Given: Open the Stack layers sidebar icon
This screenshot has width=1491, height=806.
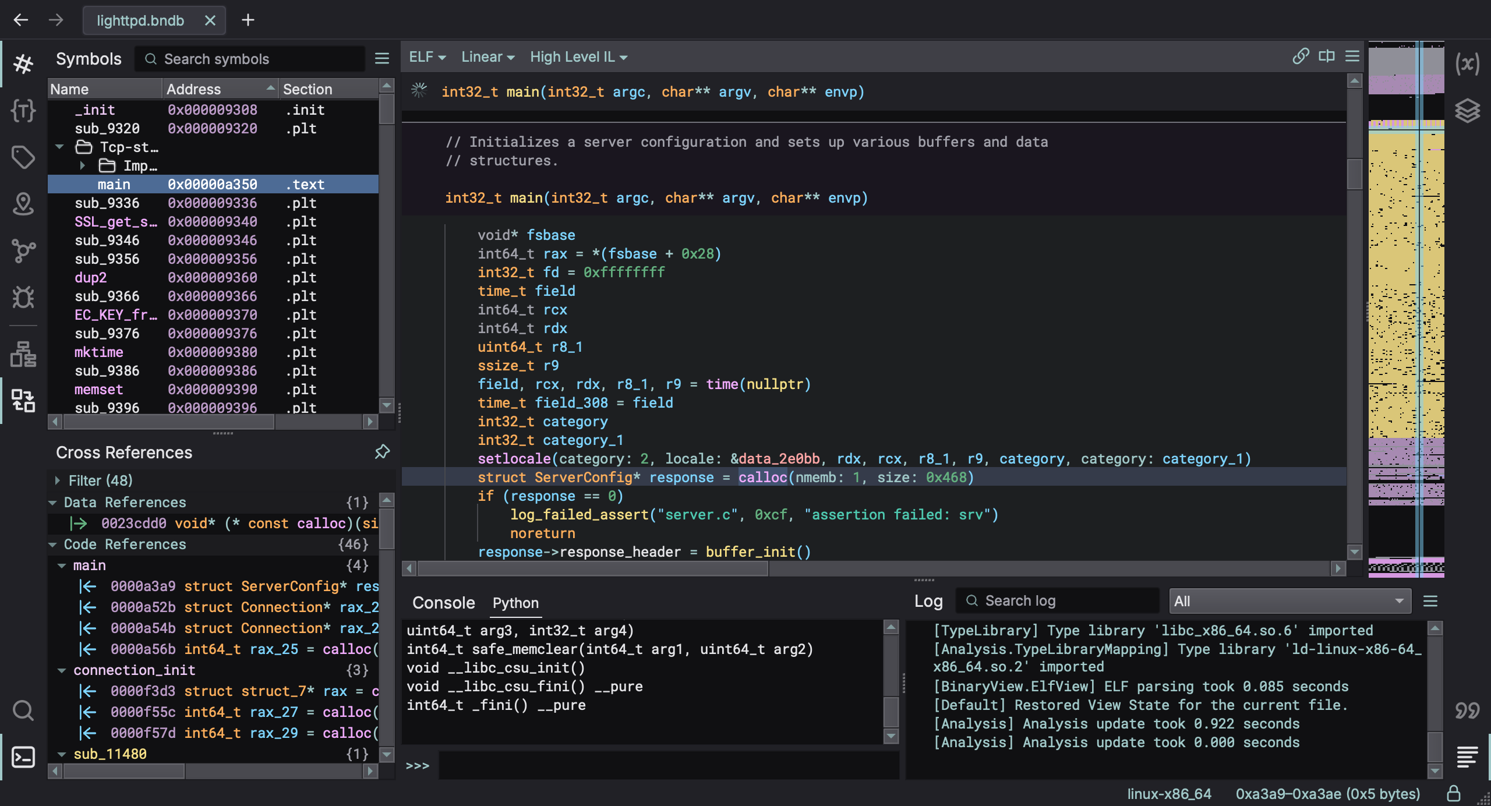Looking at the screenshot, I should pyautogui.click(x=1467, y=110).
